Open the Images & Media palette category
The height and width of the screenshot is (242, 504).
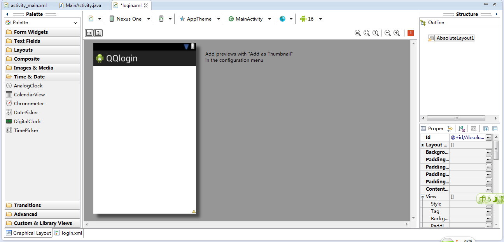[x=42, y=68]
